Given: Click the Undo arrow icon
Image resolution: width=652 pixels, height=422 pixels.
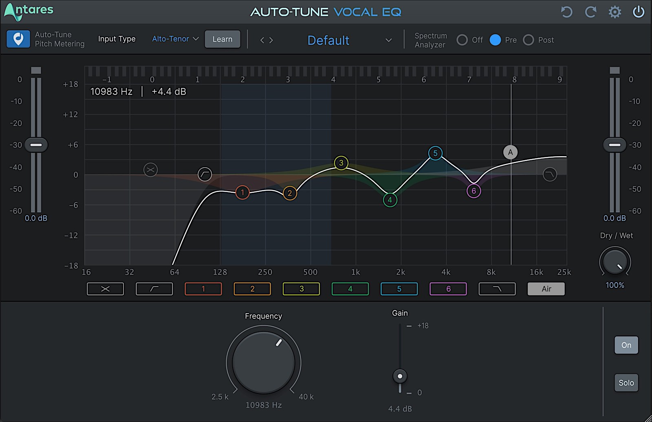Looking at the screenshot, I should click(566, 12).
